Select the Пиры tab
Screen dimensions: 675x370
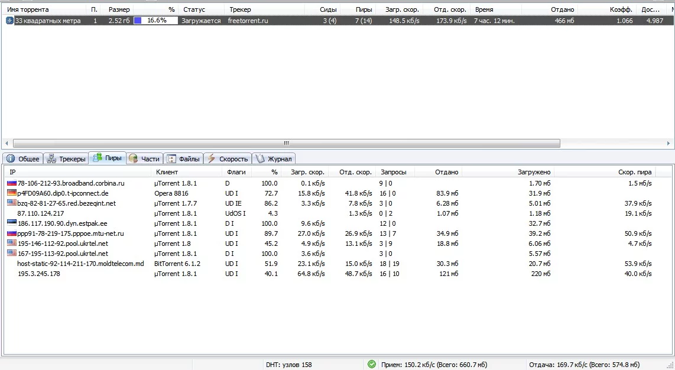pos(107,158)
